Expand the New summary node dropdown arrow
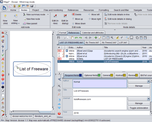 pos(48,14)
